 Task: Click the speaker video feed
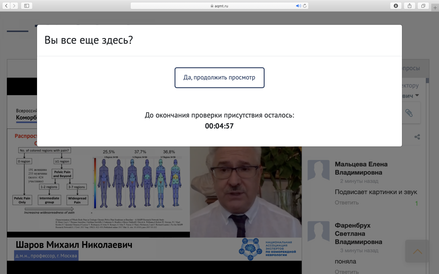(x=246, y=192)
